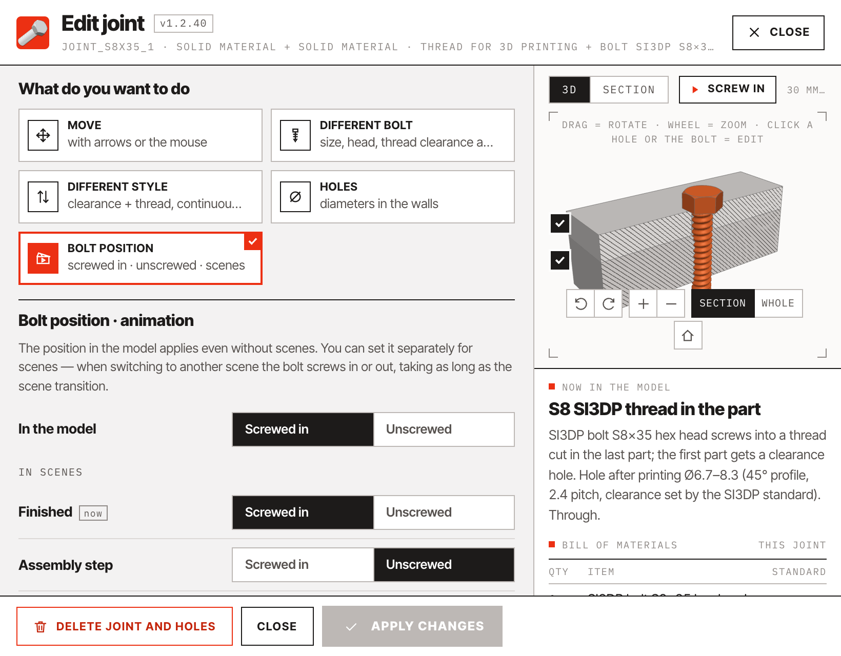Open the Holes option card
Viewport: 841px width, 656px height.
(393, 197)
